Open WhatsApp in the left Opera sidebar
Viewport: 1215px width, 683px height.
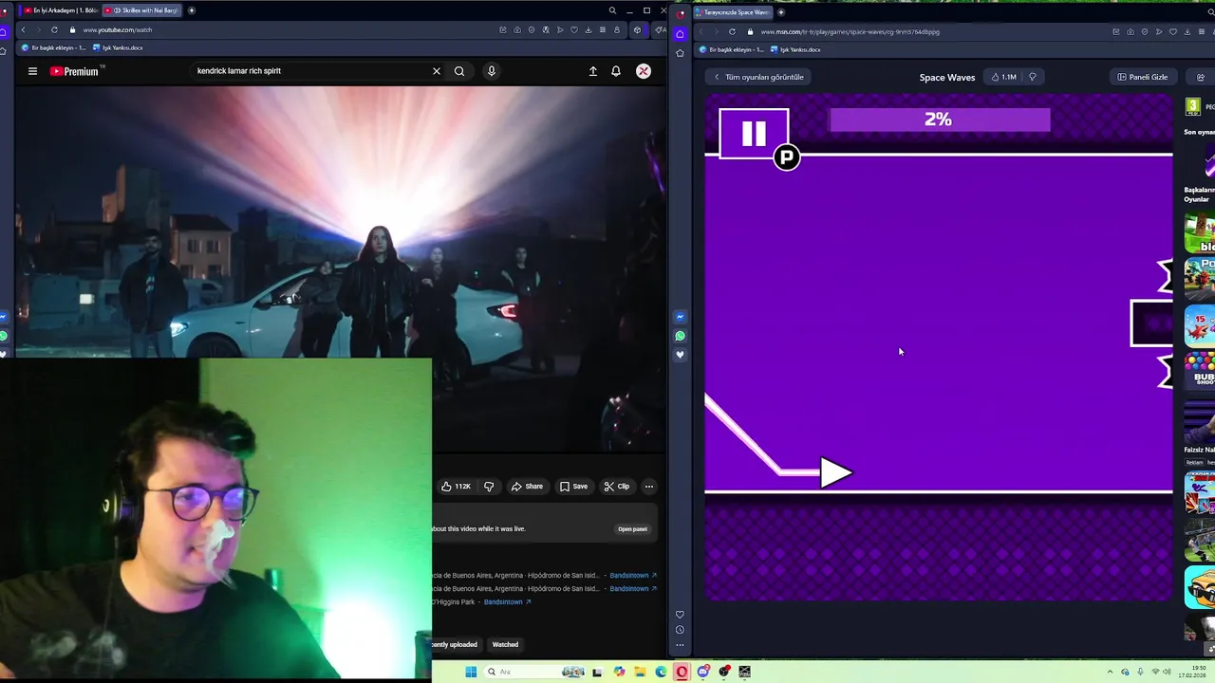(4, 336)
